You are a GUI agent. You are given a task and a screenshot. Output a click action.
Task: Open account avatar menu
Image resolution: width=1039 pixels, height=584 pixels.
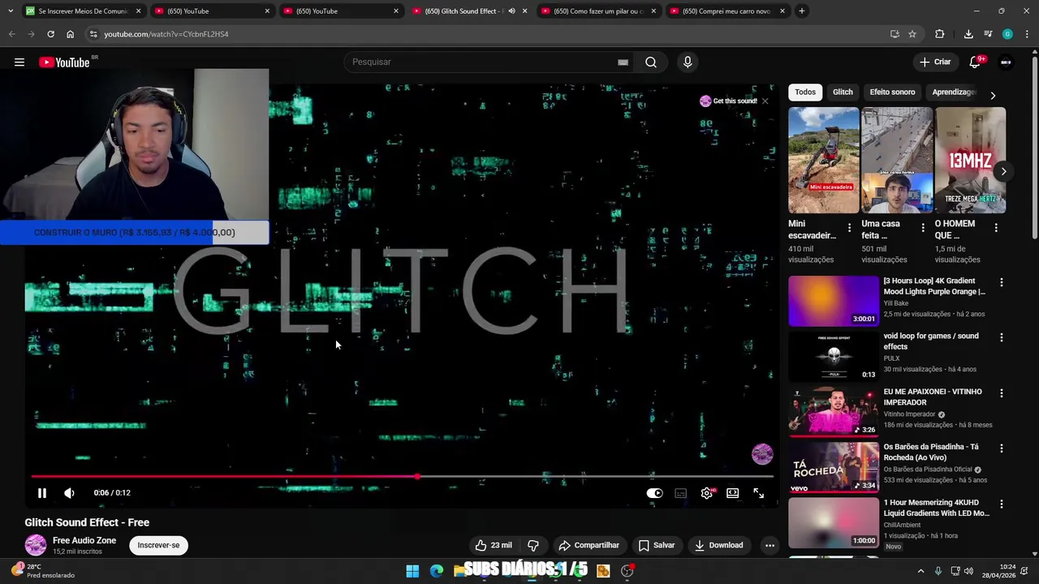(x=1006, y=62)
